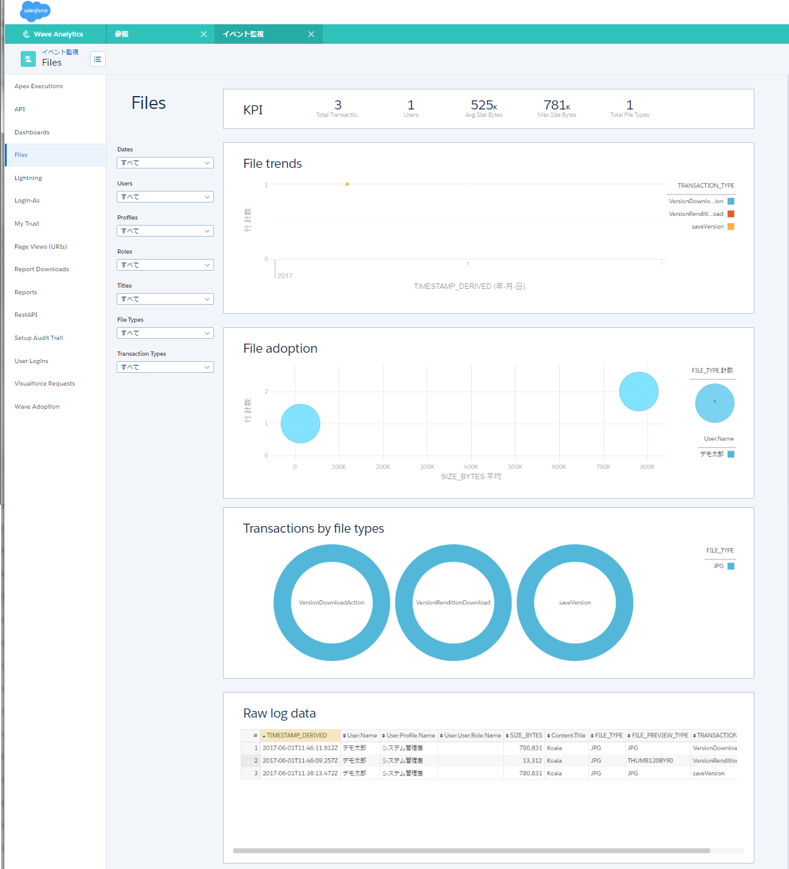Open the Transaction Types filter dropdown

pos(165,367)
